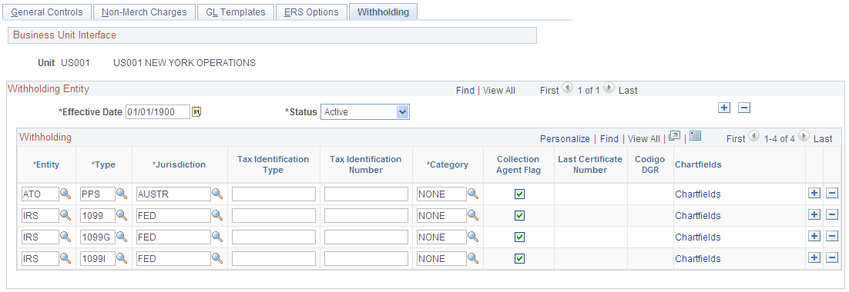The image size is (849, 292).
Task: Open Jurisdiction lookup in the 1099 row
Action: [217, 215]
